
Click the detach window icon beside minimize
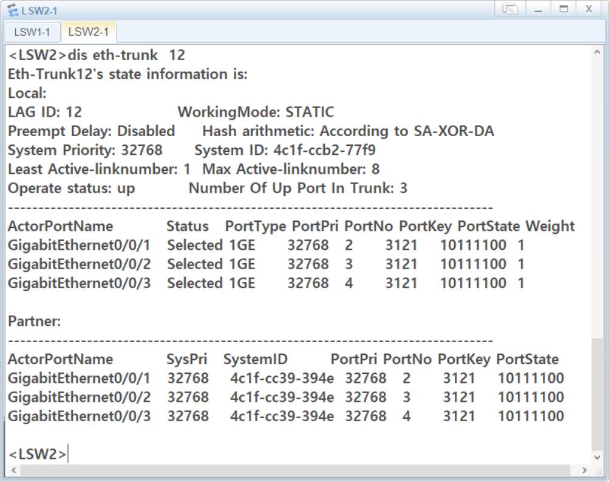click(512, 10)
